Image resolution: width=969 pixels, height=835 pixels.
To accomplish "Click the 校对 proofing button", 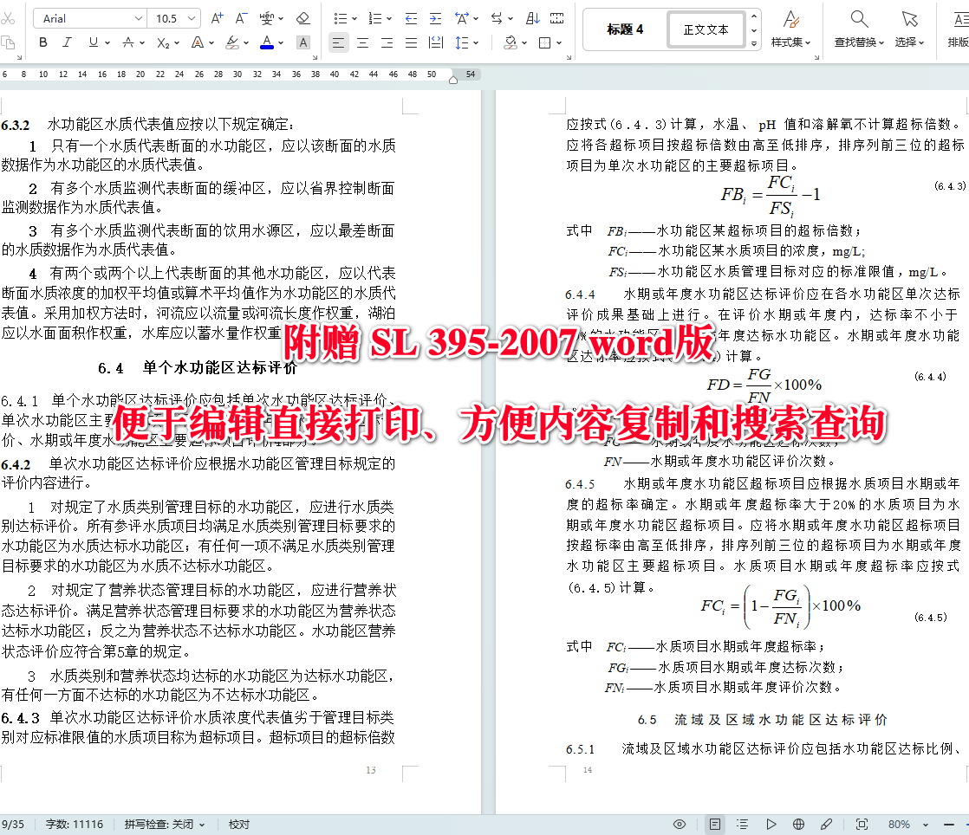I will (x=238, y=824).
